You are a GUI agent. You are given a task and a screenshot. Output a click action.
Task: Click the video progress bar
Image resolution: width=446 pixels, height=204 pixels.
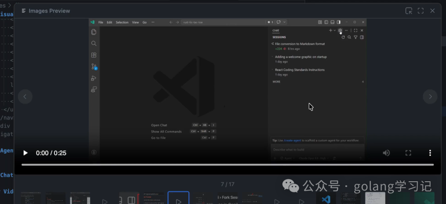point(227,164)
